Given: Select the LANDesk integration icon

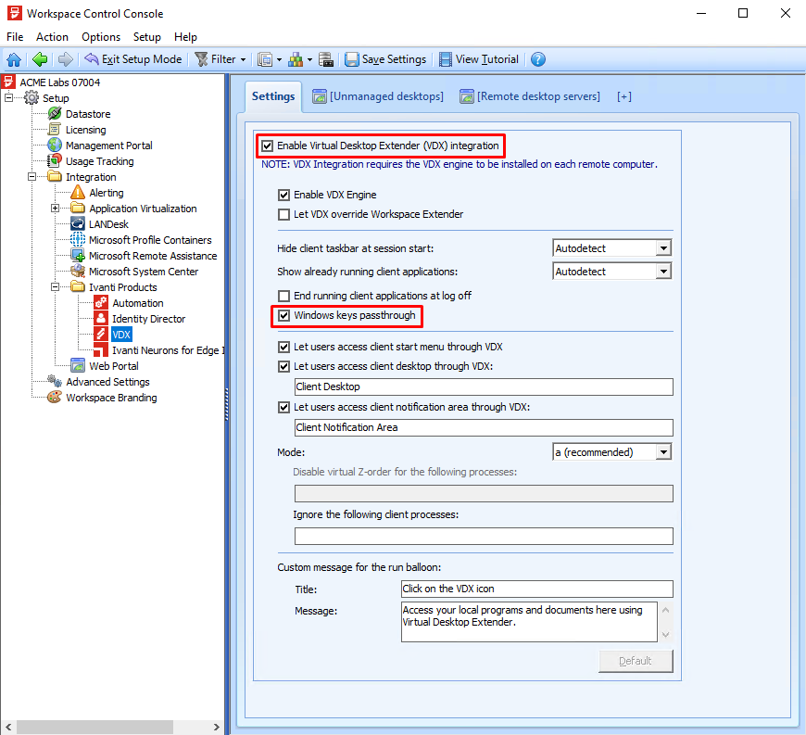Looking at the screenshot, I should 78,223.
